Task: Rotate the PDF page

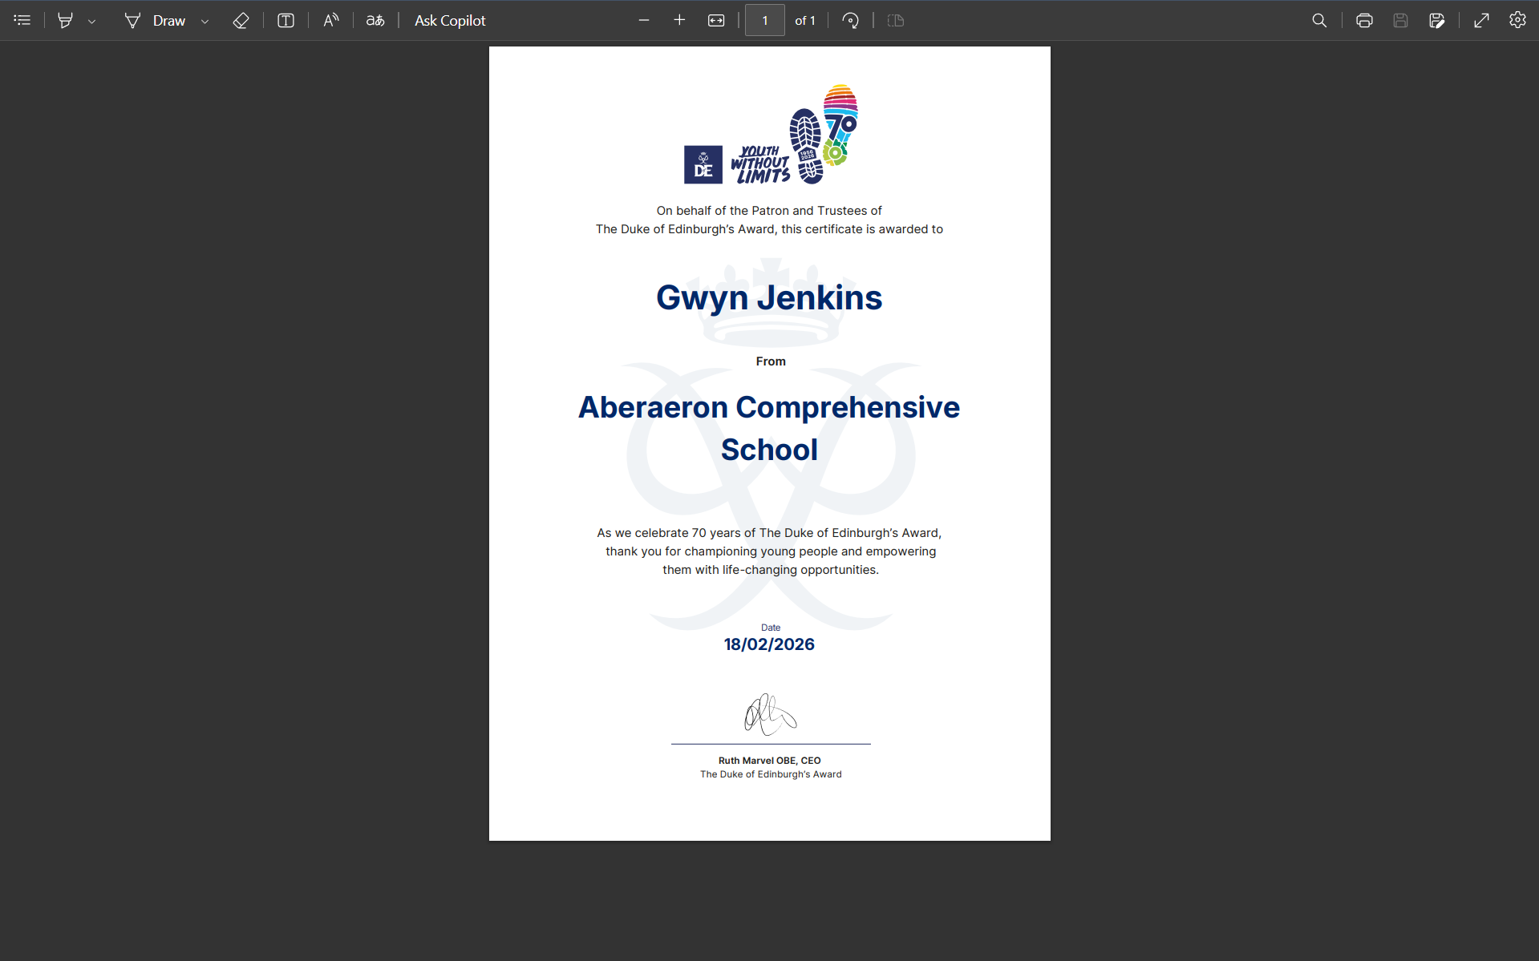Action: click(851, 21)
